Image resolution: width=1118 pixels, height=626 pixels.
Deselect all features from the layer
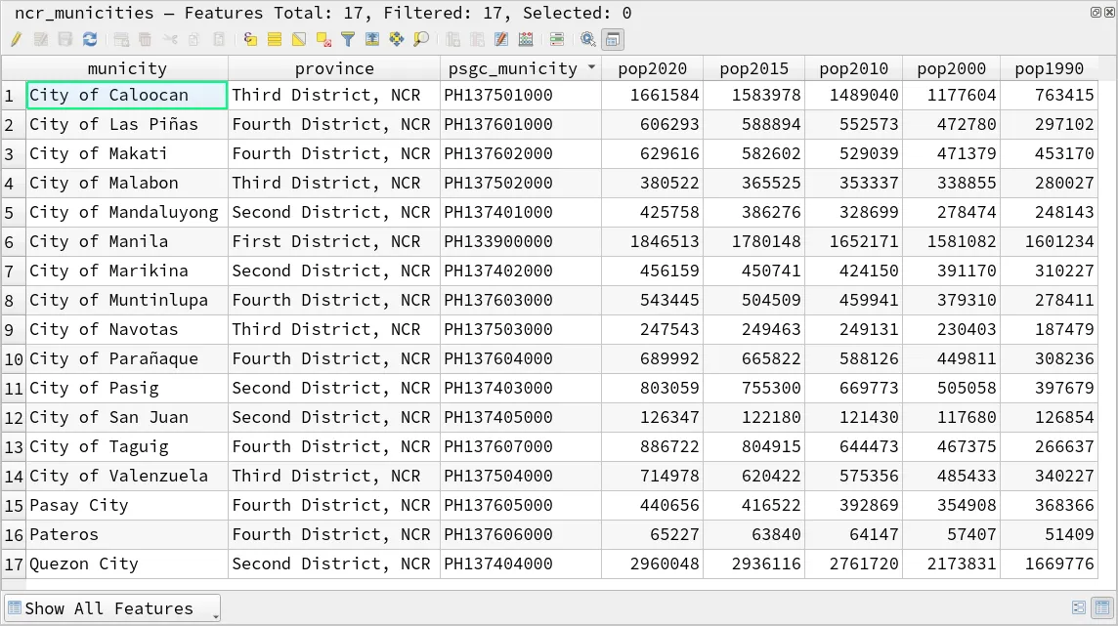(322, 39)
